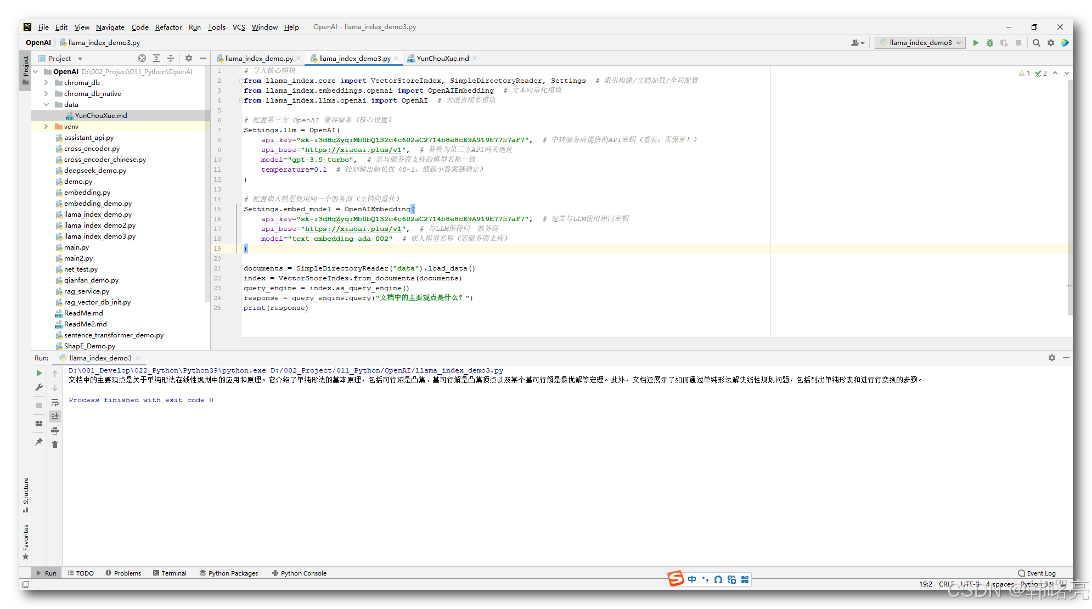Open the Python Packages tool window
Image resolution: width=1092 pixels, height=609 pixels.
pyautogui.click(x=233, y=573)
